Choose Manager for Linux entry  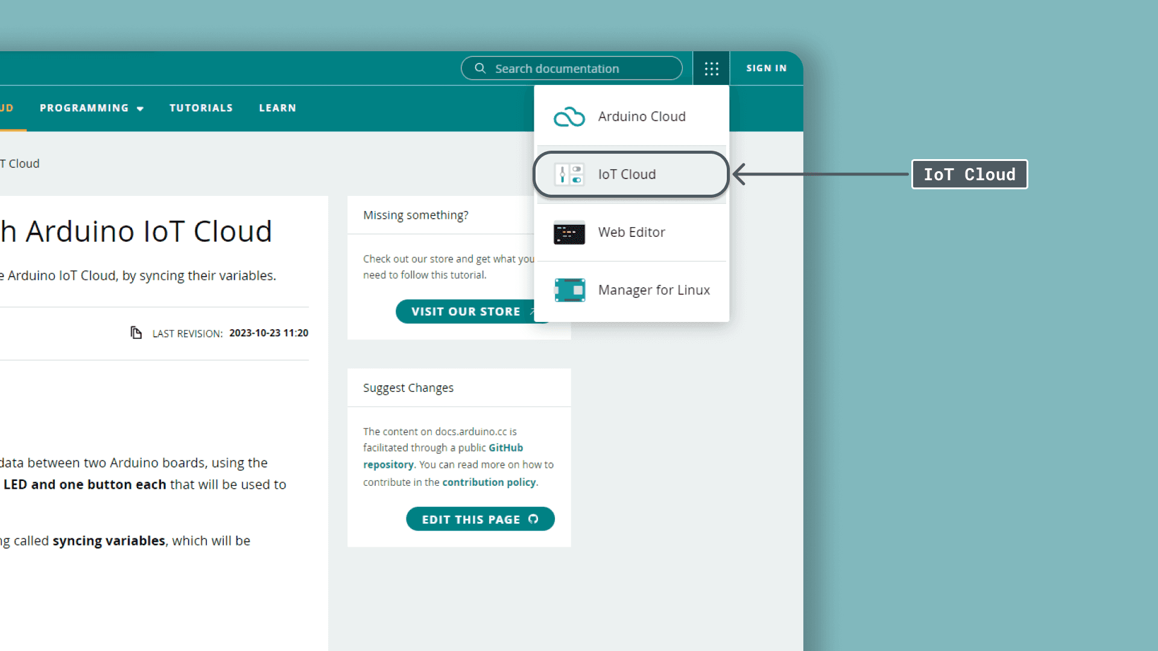tap(654, 290)
